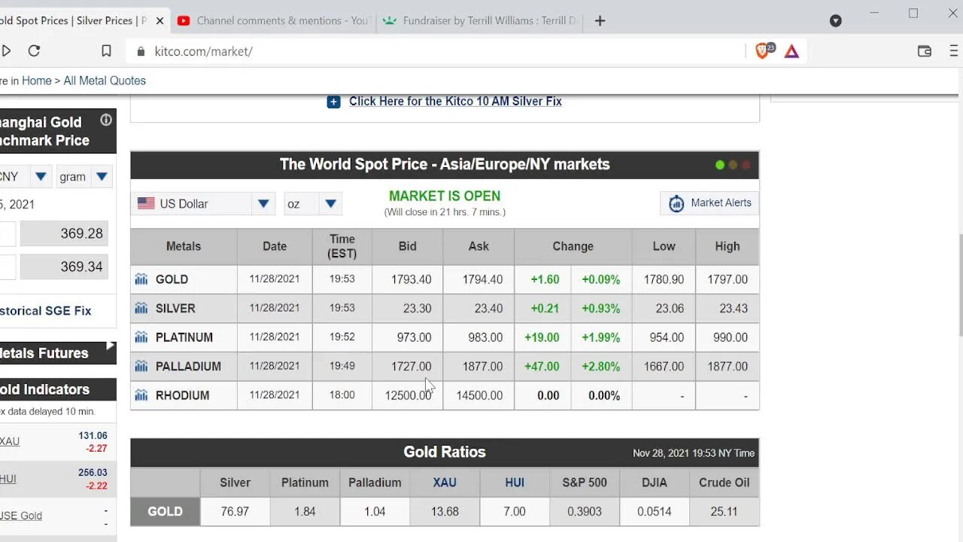
Task: Close the Gold Spot Prices tab
Action: coord(159,21)
